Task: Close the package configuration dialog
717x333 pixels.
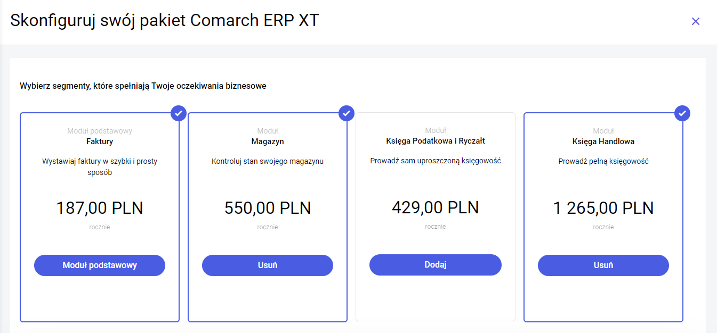Action: 695,21
